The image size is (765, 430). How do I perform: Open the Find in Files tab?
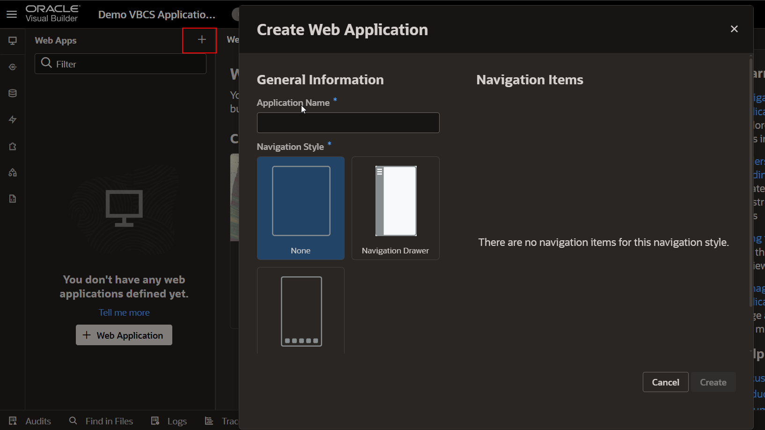click(x=101, y=421)
